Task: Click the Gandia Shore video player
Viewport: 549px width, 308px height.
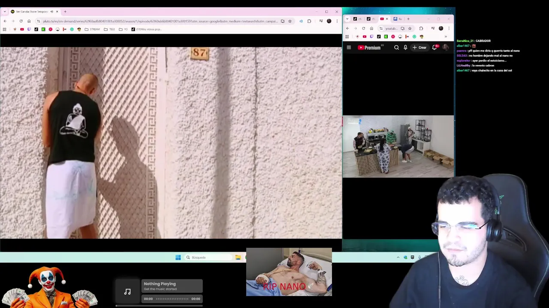Action: (171, 142)
